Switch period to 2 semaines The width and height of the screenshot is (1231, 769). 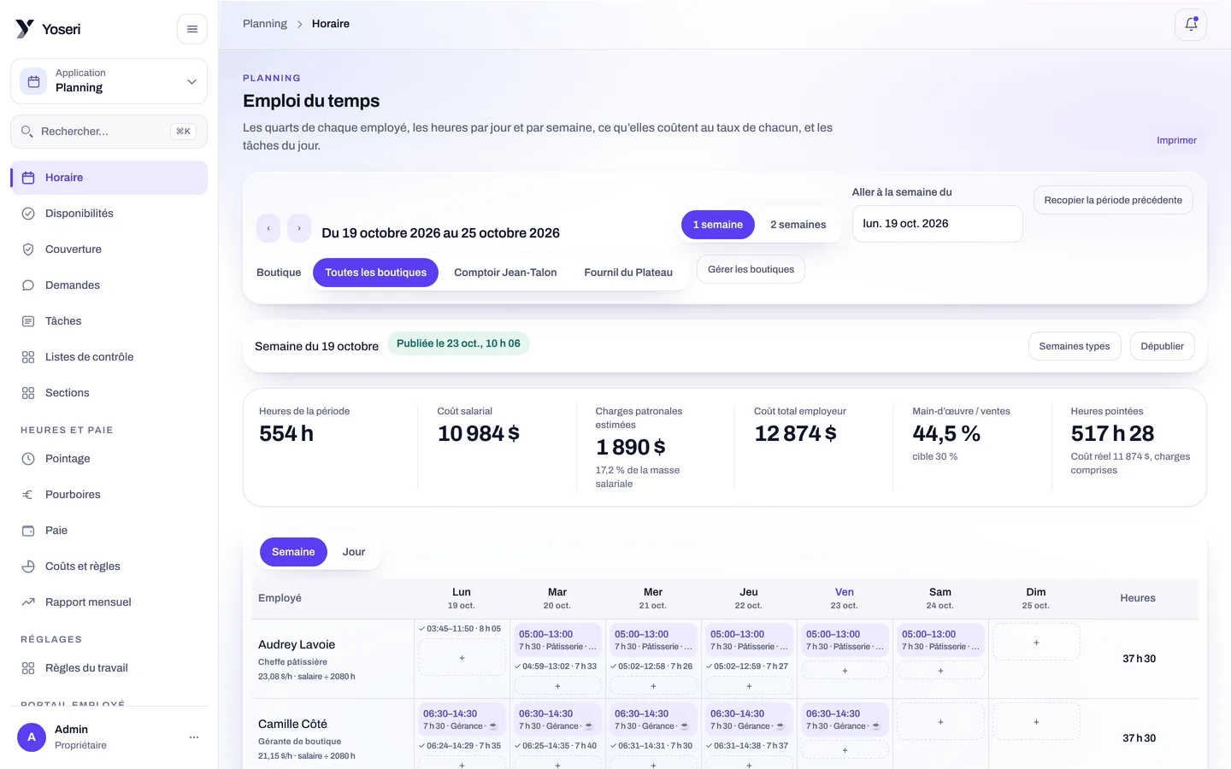(798, 225)
